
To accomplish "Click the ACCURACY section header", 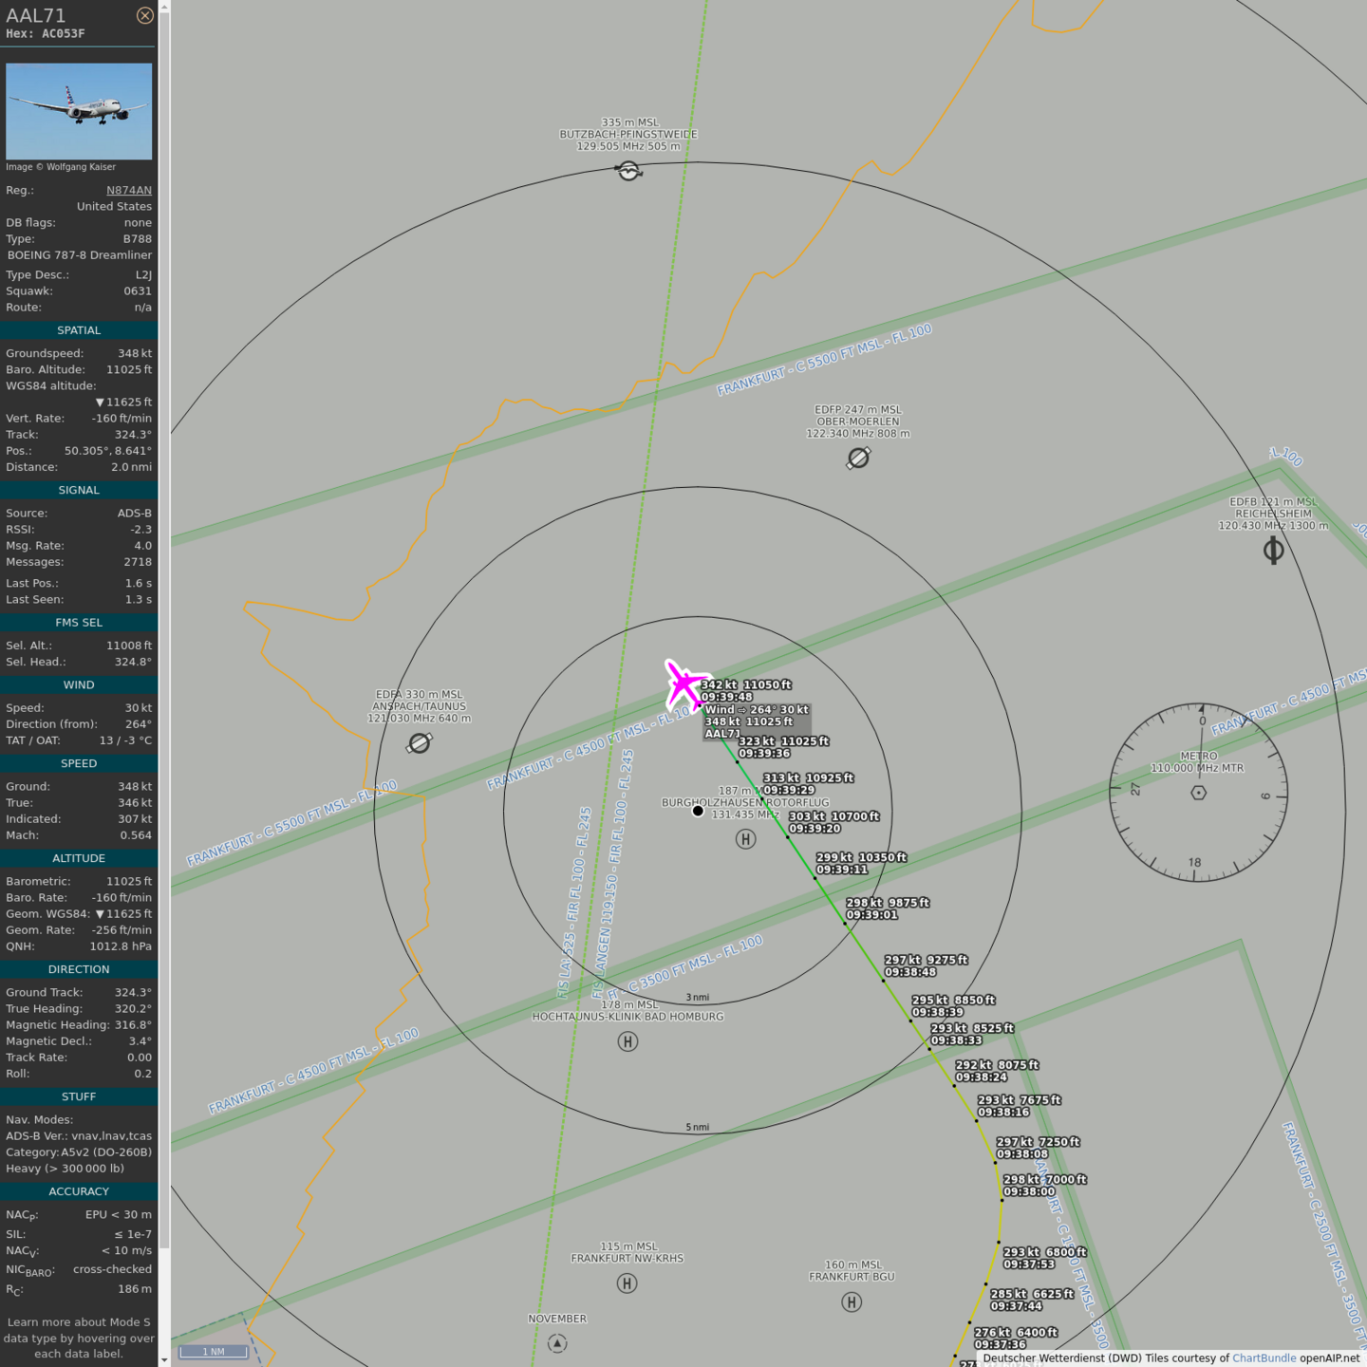I will coord(79,1191).
